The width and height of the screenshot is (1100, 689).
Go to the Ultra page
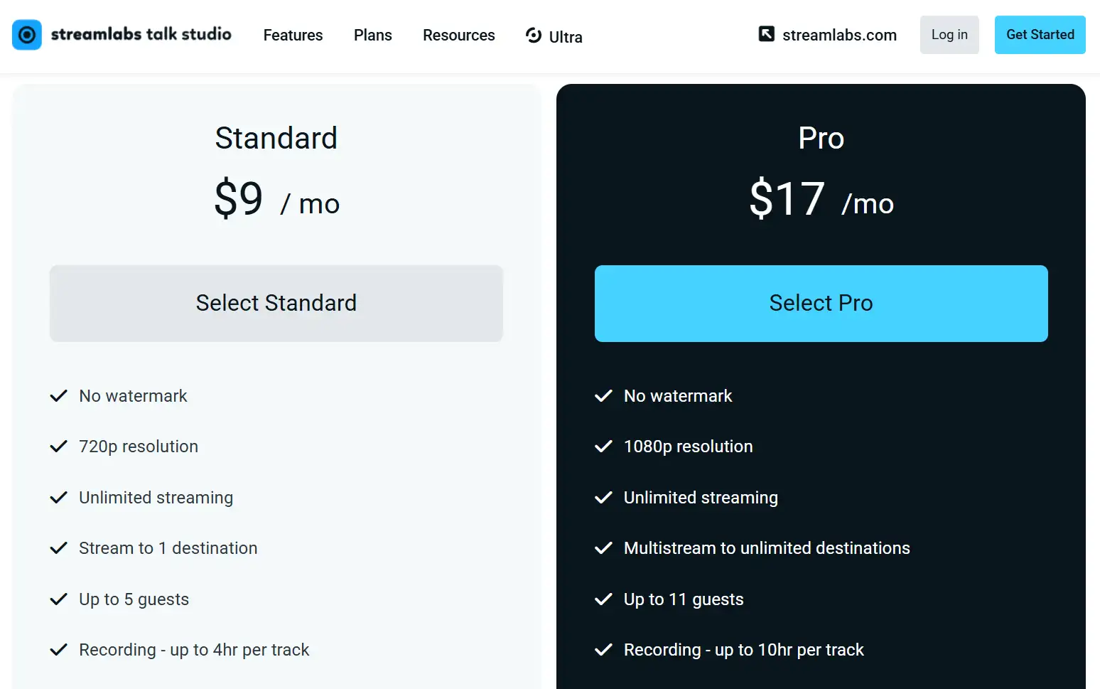point(566,37)
